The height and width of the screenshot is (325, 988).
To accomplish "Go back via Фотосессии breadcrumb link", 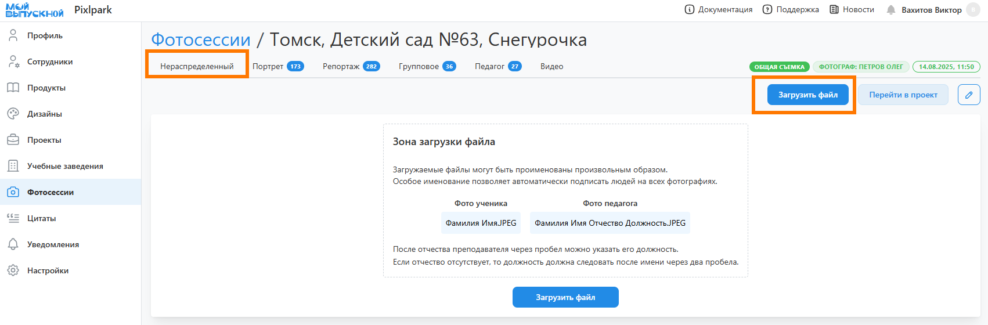I will coord(201,40).
